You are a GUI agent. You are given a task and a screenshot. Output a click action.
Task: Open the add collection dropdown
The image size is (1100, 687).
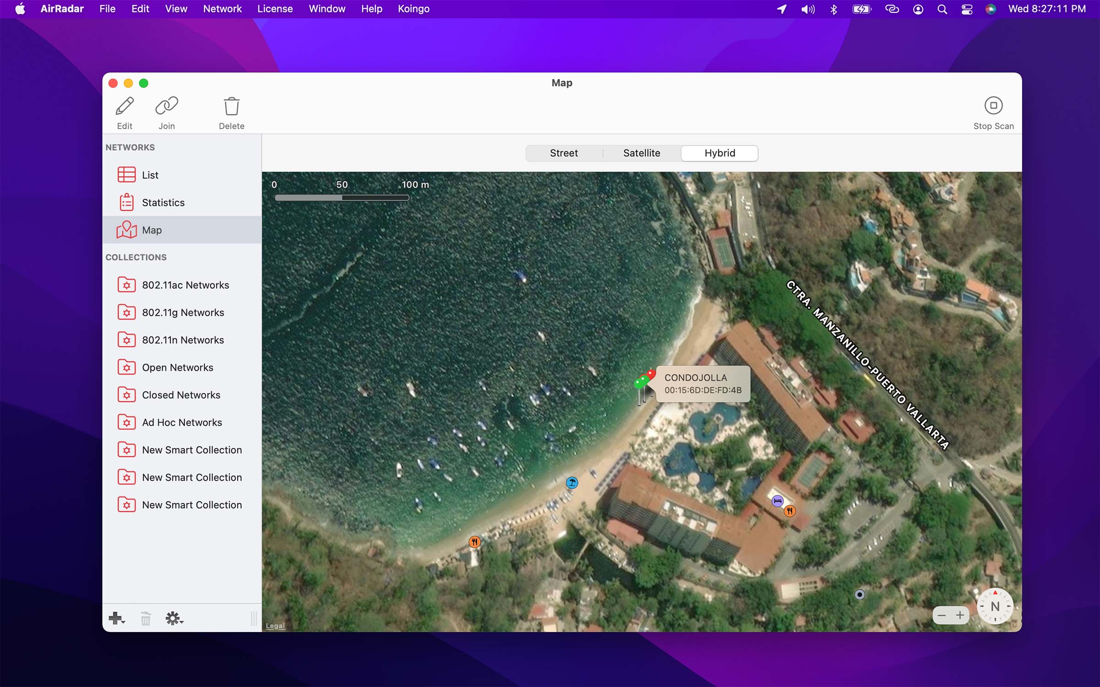116,618
